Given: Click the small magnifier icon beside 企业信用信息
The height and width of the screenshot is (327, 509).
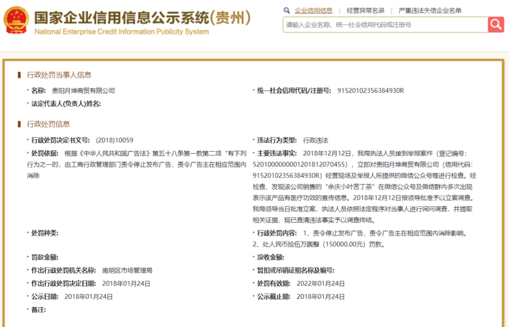Looking at the screenshot, I should (x=287, y=10).
